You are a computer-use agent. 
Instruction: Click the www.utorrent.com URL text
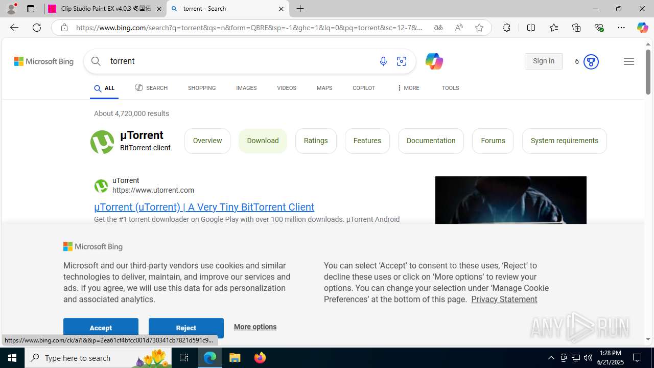tap(153, 190)
